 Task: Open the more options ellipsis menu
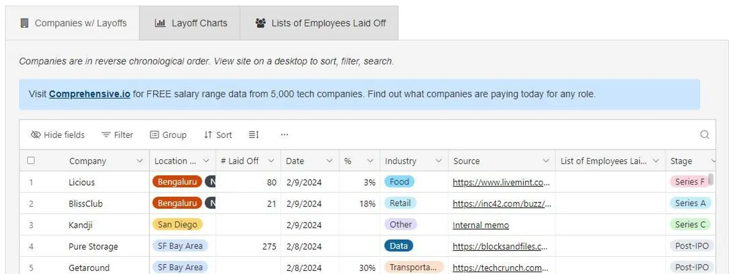pyautogui.click(x=284, y=135)
